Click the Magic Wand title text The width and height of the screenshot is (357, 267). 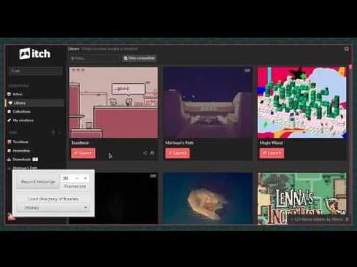tap(271, 143)
